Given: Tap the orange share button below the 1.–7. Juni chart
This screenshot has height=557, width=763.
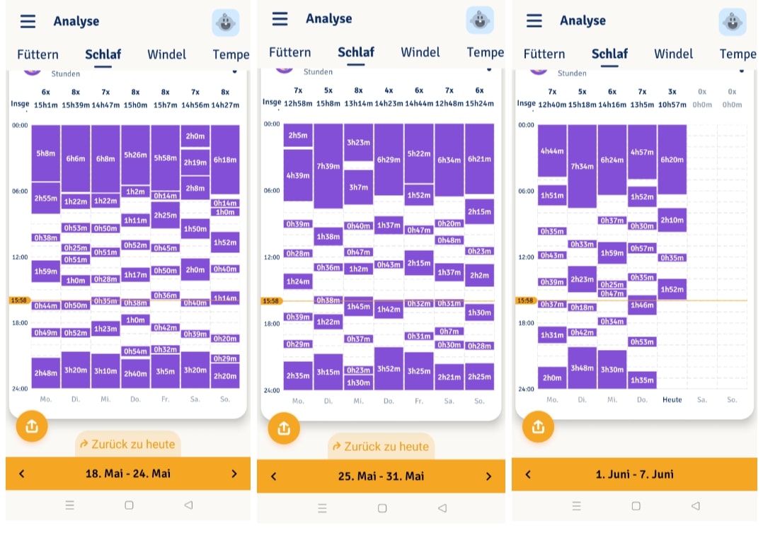Looking at the screenshot, I should pyautogui.click(x=538, y=427).
